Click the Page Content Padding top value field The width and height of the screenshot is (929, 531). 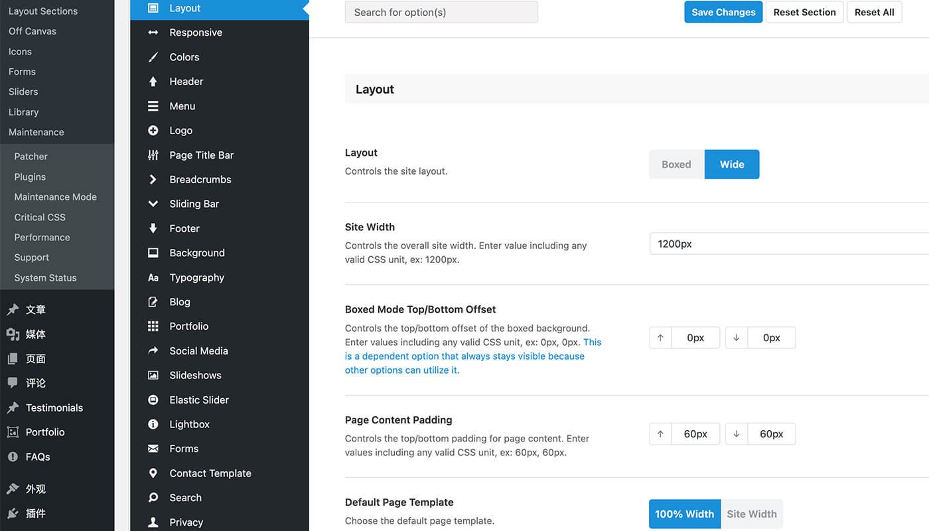click(695, 434)
